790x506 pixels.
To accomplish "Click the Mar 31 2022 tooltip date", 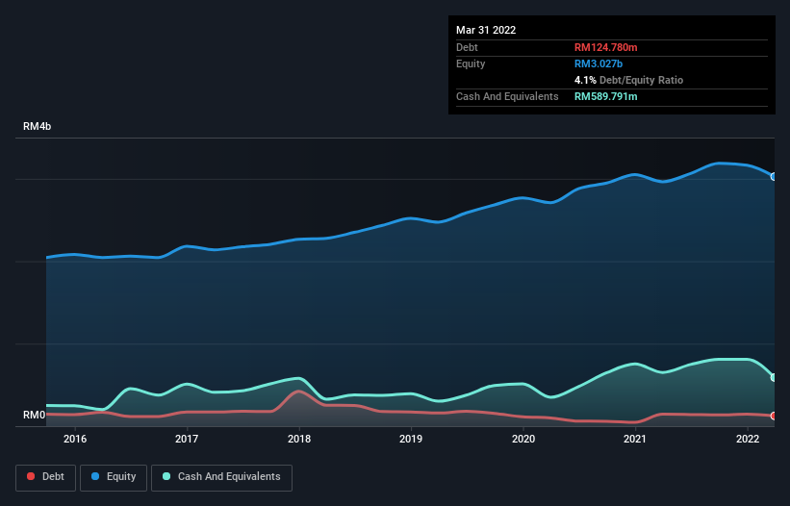I will tap(486, 30).
